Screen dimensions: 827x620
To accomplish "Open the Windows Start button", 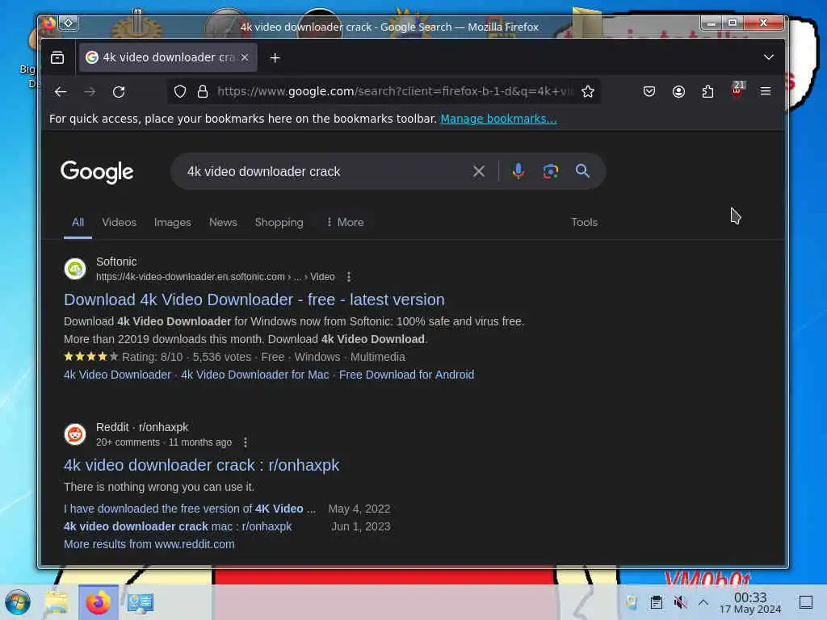I will click(18, 602).
